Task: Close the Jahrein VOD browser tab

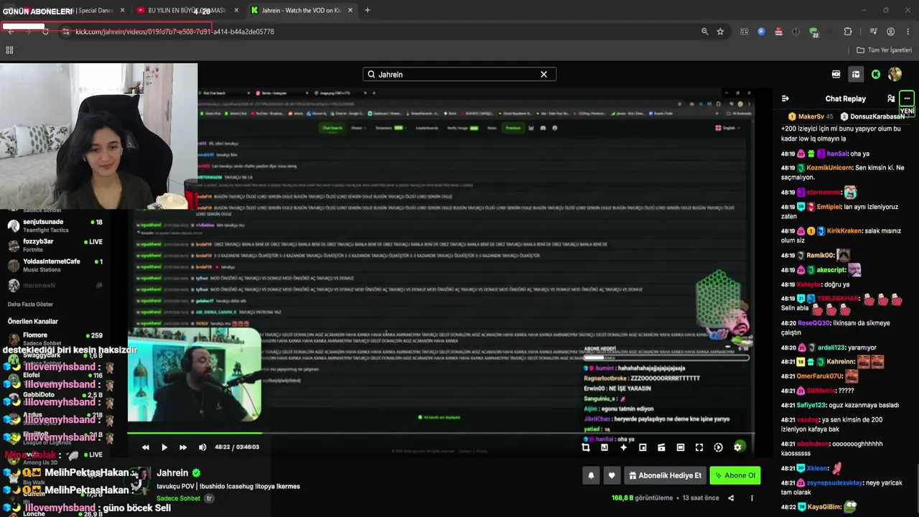Action: tap(350, 11)
